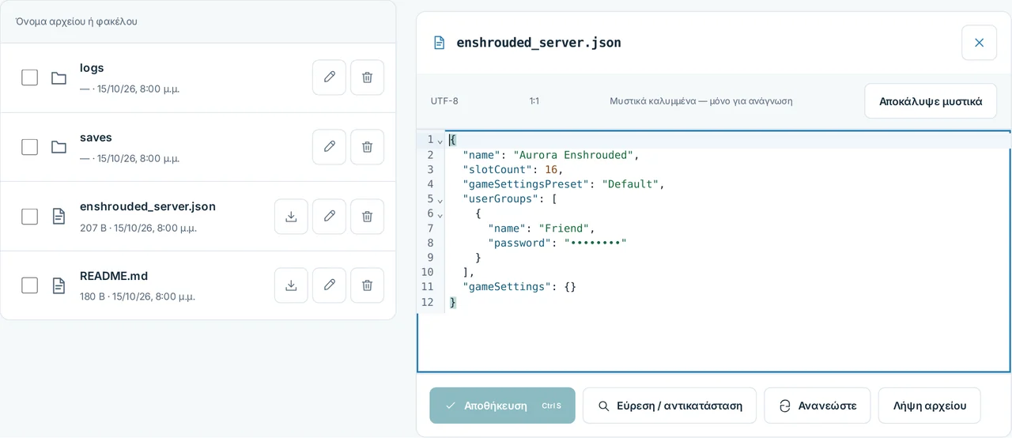Open the logs folder entry
Viewport: 1012px width, 438px height.
(x=92, y=68)
